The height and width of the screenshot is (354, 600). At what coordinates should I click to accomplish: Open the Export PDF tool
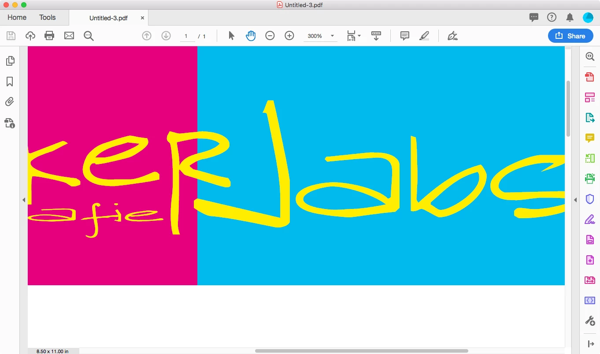click(x=590, y=118)
